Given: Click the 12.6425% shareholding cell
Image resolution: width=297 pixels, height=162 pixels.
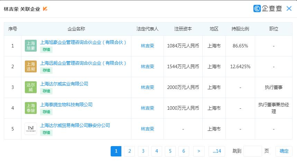Looking at the screenshot, I should coord(240,66).
